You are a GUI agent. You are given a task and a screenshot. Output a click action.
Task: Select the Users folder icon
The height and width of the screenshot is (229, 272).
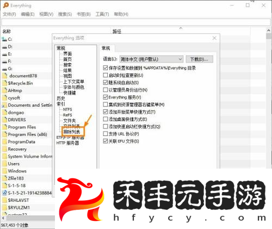coord(5,164)
